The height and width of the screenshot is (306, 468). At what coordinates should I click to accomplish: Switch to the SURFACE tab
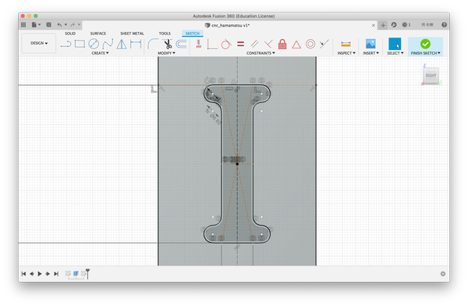98,34
